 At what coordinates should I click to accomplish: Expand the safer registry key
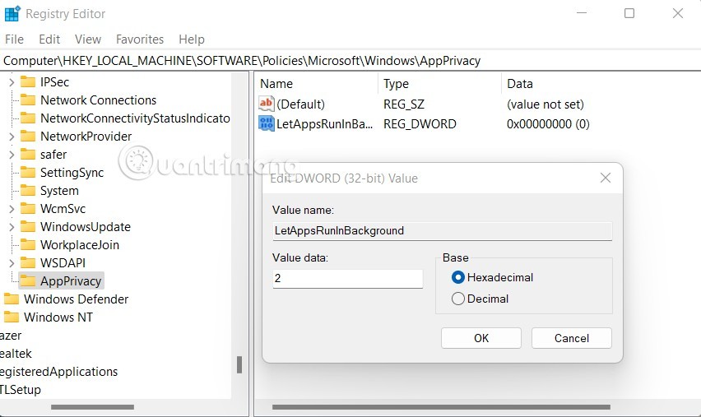click(12, 155)
